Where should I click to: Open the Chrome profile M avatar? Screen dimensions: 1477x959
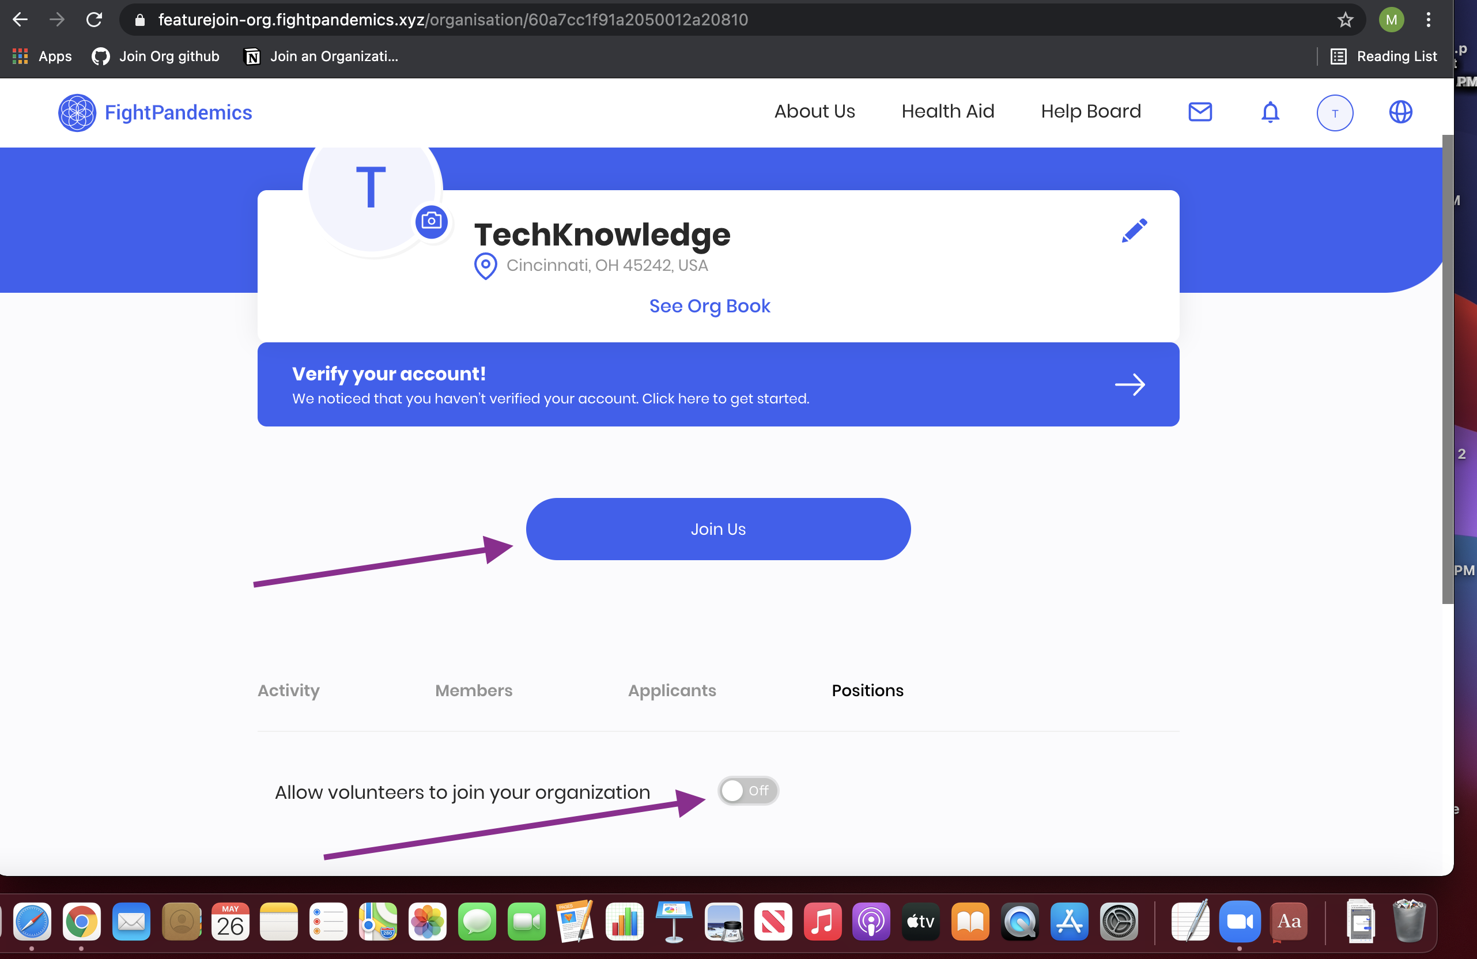[x=1391, y=20]
